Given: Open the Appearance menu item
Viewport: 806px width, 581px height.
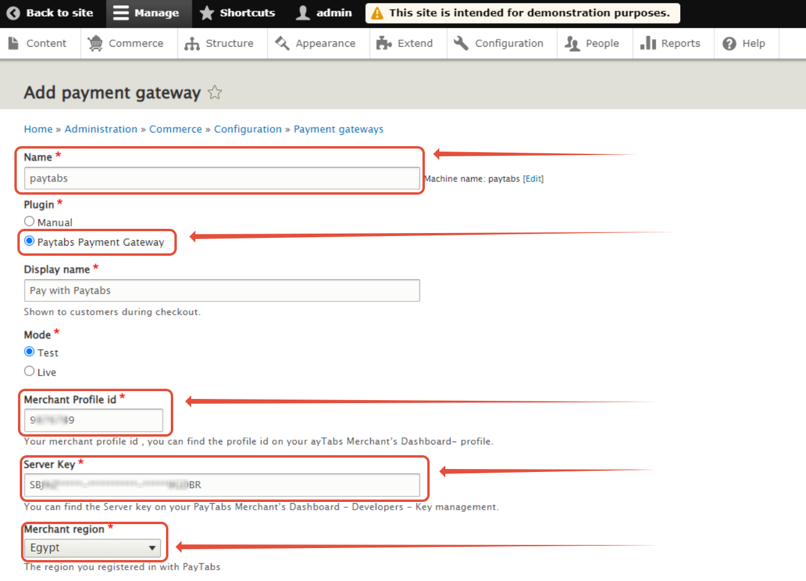Looking at the screenshot, I should click(318, 43).
